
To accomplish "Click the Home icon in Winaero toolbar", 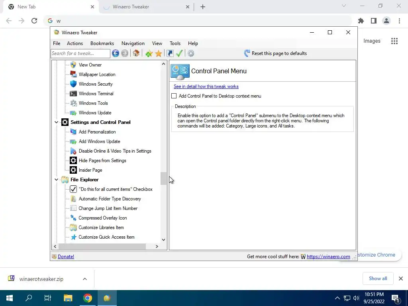I will (136, 53).
